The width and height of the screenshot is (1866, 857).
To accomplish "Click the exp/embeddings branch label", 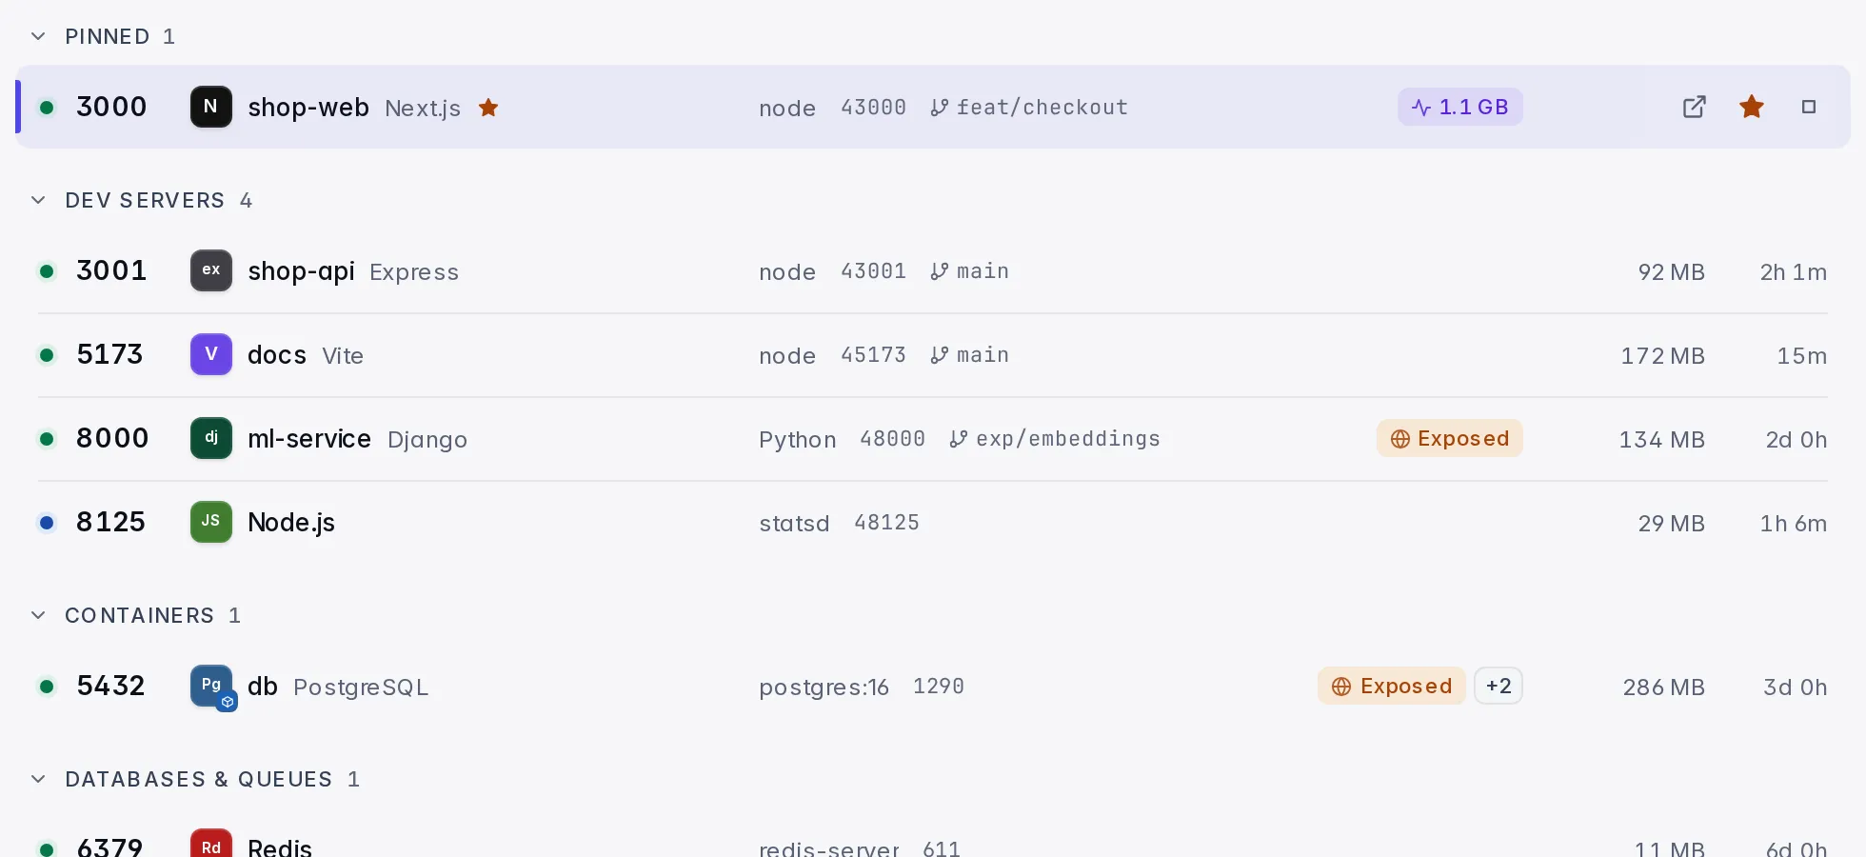I will coord(1068,439).
